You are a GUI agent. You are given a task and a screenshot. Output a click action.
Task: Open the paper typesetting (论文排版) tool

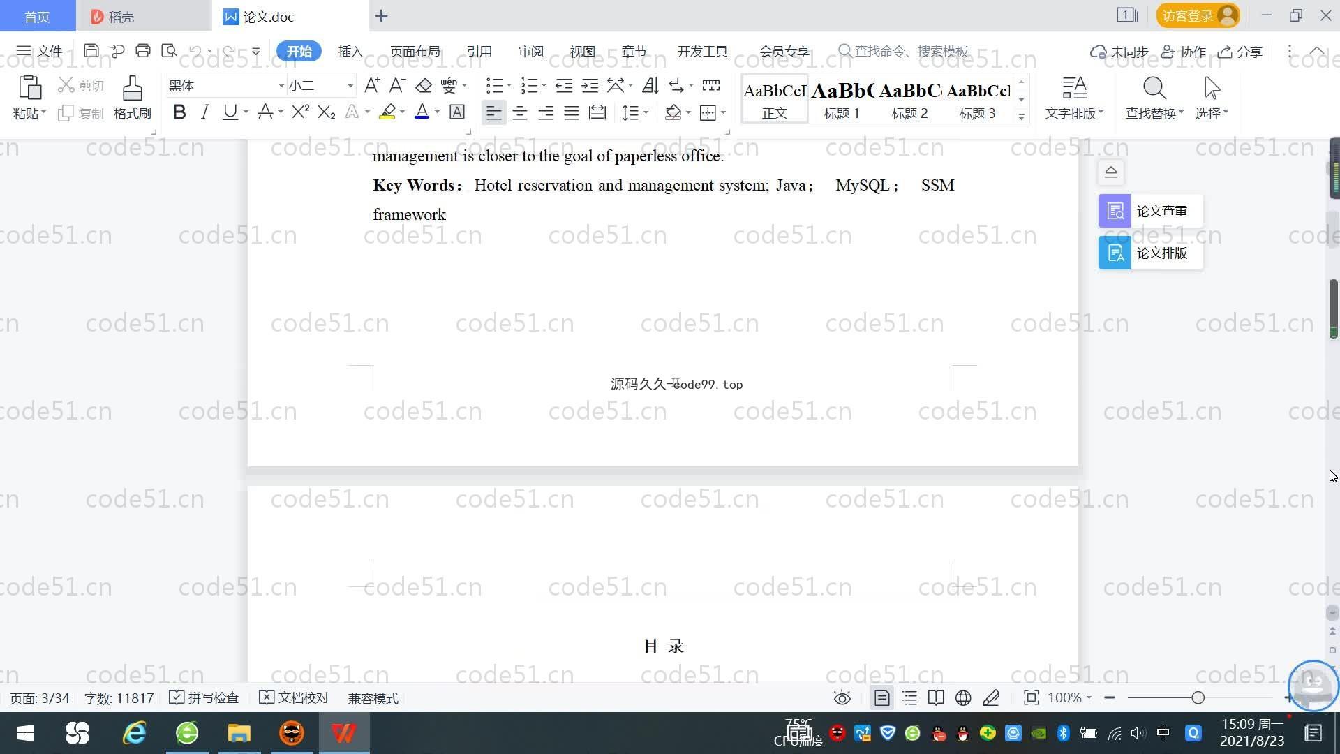coord(1151,253)
